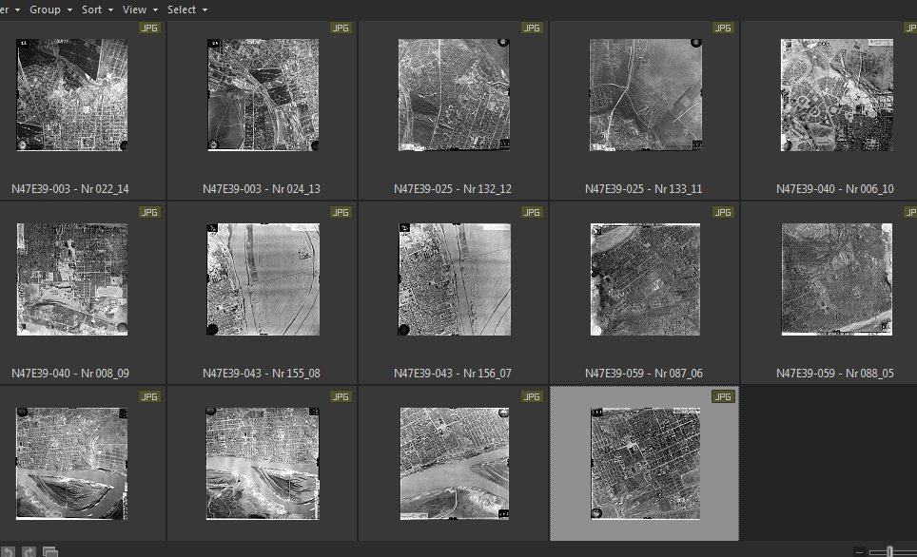Screen dimensions: 917x557
Task: Expand the Group dropdown
Action: tap(50, 10)
